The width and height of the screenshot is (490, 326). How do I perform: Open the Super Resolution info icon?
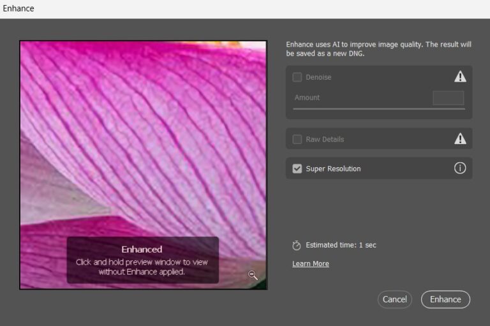[459, 168]
